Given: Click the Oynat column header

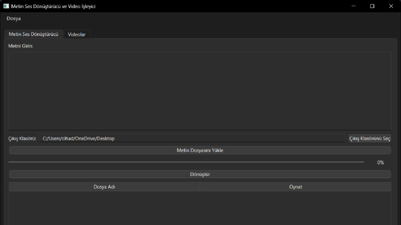Looking at the screenshot, I should pos(295,187).
